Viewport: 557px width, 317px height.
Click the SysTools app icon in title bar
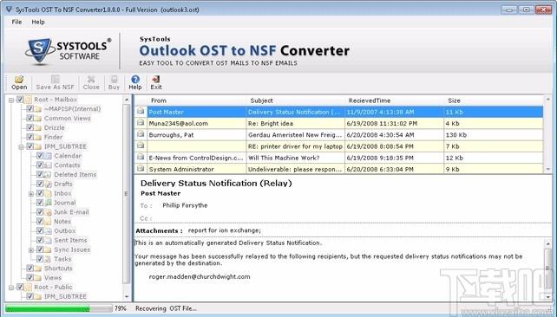[10, 10]
